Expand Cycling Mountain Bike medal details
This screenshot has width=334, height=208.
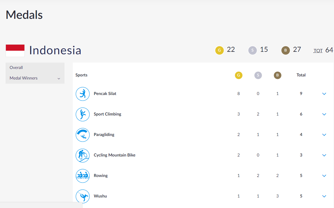324,155
